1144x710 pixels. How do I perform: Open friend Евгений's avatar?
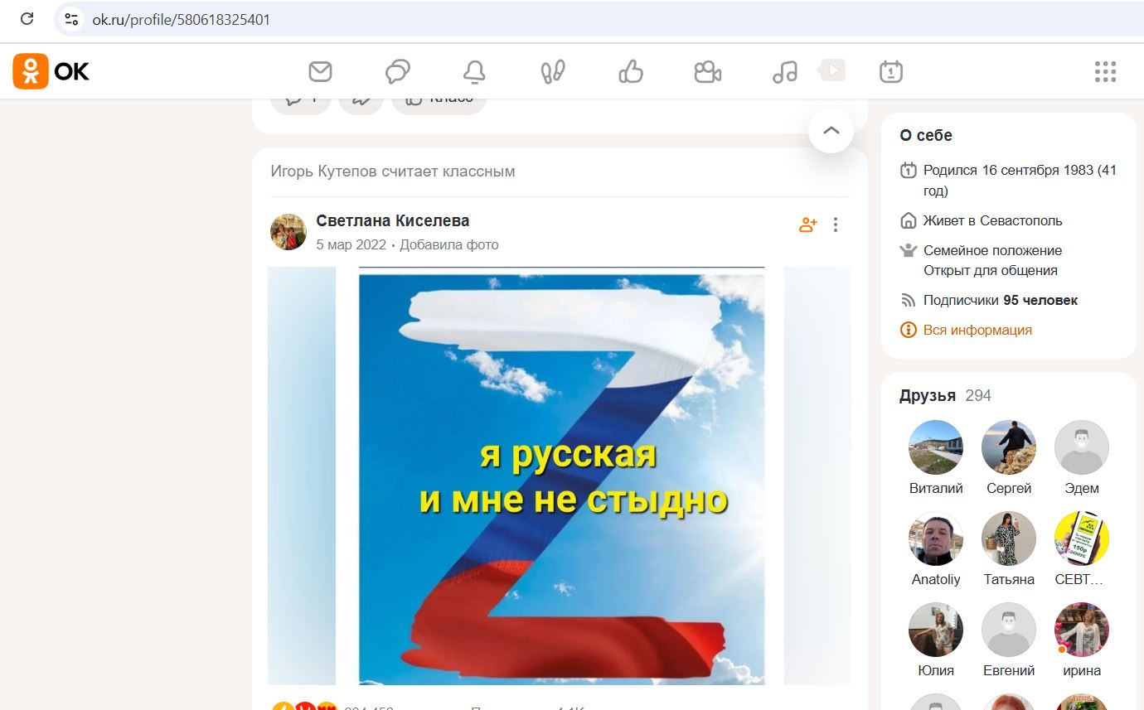pyautogui.click(x=1009, y=630)
